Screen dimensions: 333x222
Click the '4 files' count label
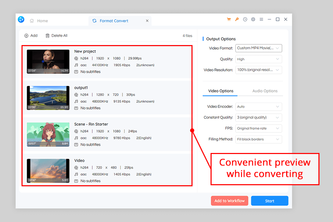tap(187, 36)
